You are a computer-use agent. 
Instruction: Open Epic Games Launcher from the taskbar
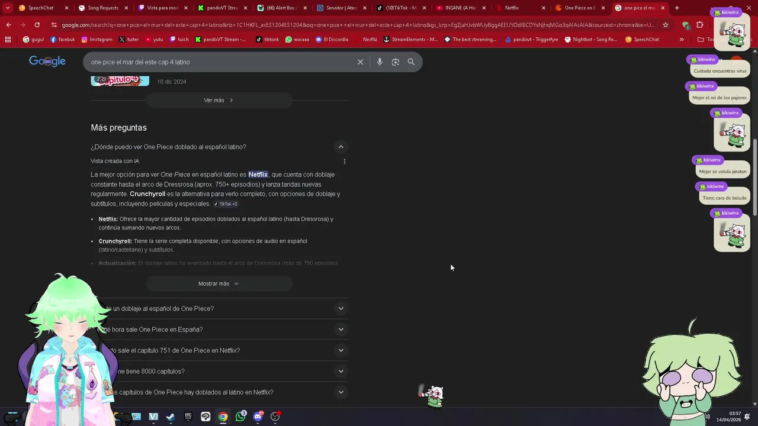188,417
